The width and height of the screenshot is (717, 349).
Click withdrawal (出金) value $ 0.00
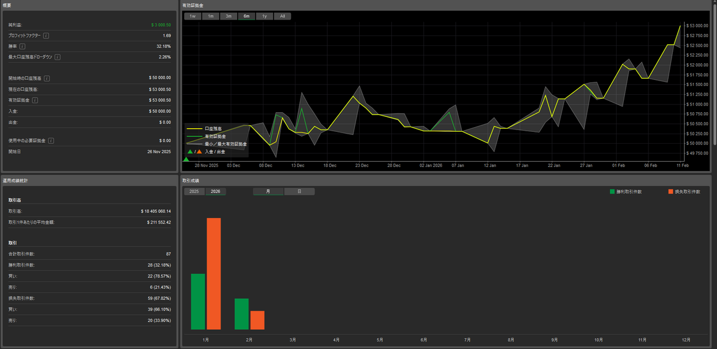(165, 122)
